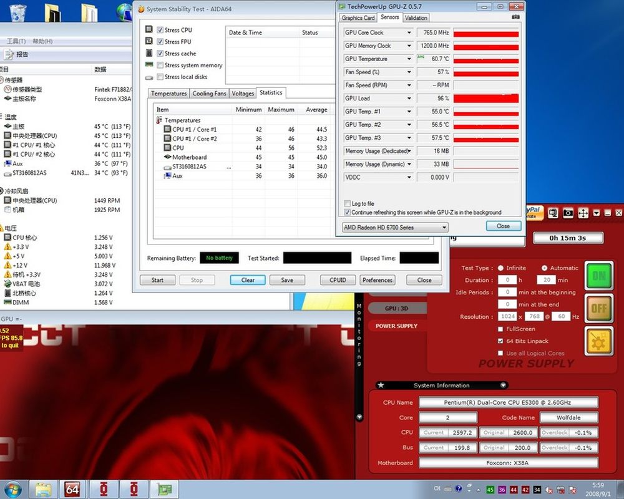This screenshot has width=624, height=499.
Task: Click the Preferences button in AIDA64
Action: [x=378, y=280]
